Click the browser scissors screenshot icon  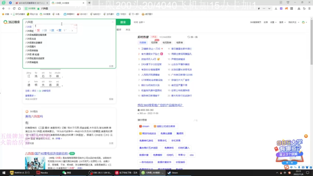[x=276, y=9]
